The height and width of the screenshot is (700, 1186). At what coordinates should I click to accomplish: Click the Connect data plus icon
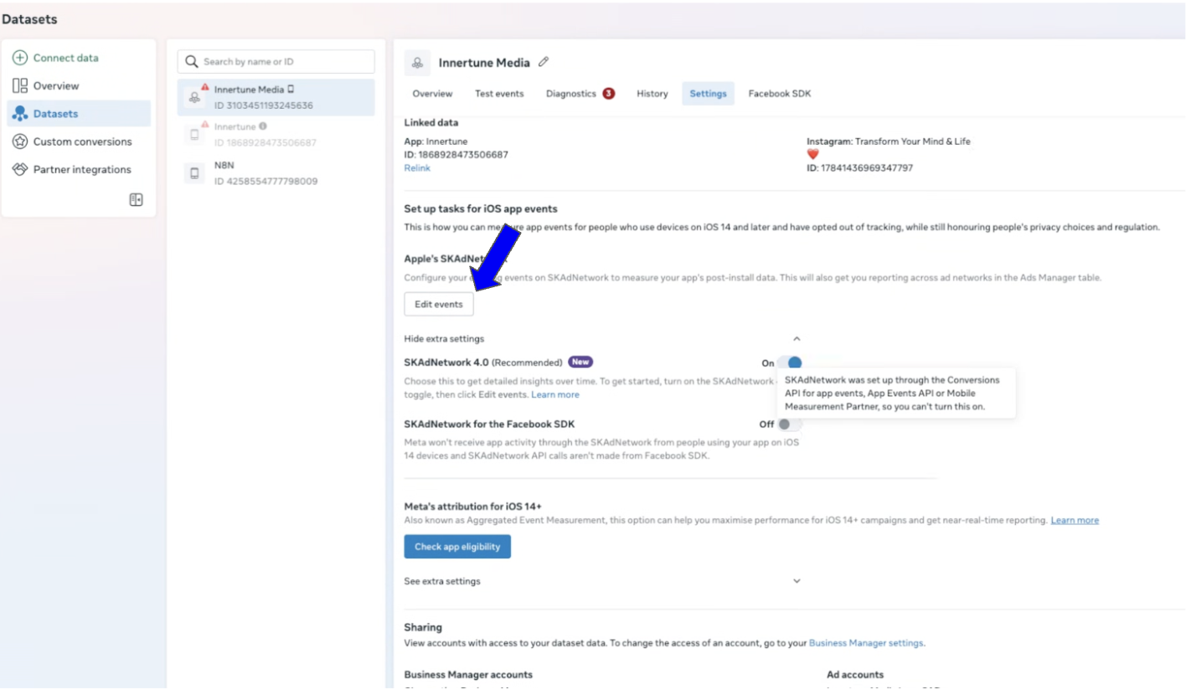click(x=20, y=58)
